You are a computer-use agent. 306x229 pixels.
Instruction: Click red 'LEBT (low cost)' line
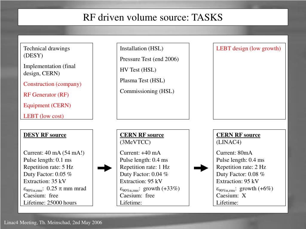click(x=44, y=116)
